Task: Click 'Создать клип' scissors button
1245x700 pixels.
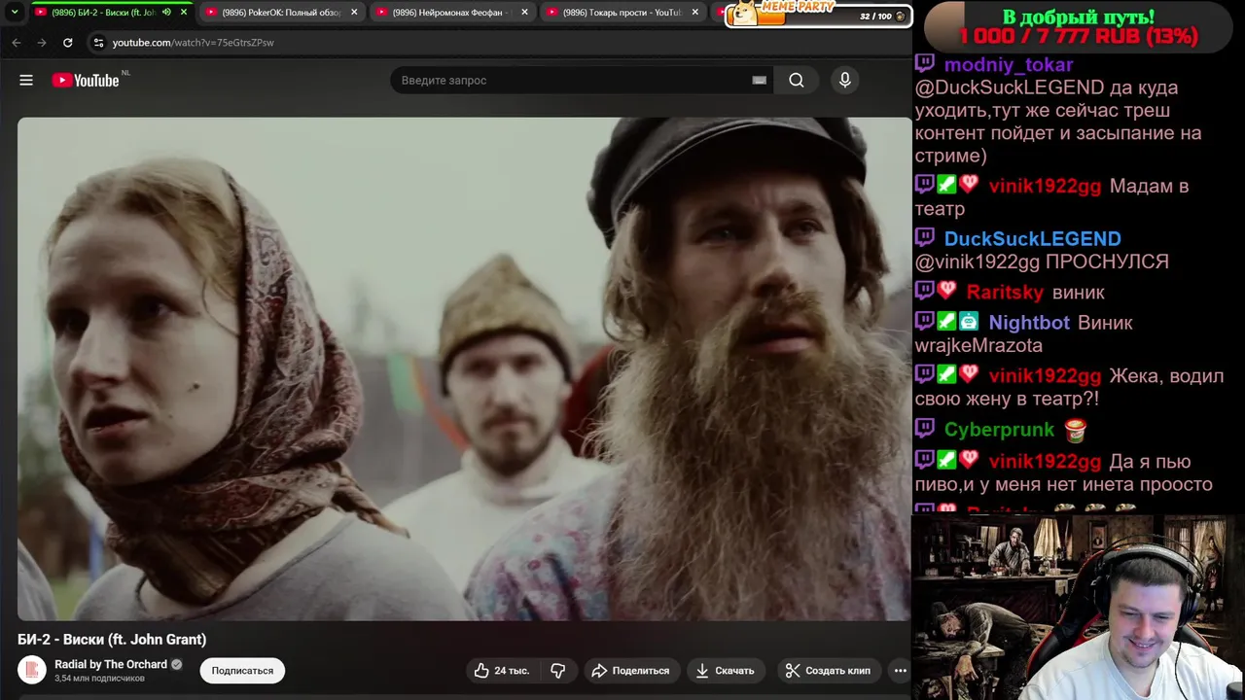Action: pyautogui.click(x=829, y=670)
